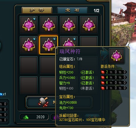Click the amulet preview icon in the tooltip

pyautogui.click(x=117, y=56)
